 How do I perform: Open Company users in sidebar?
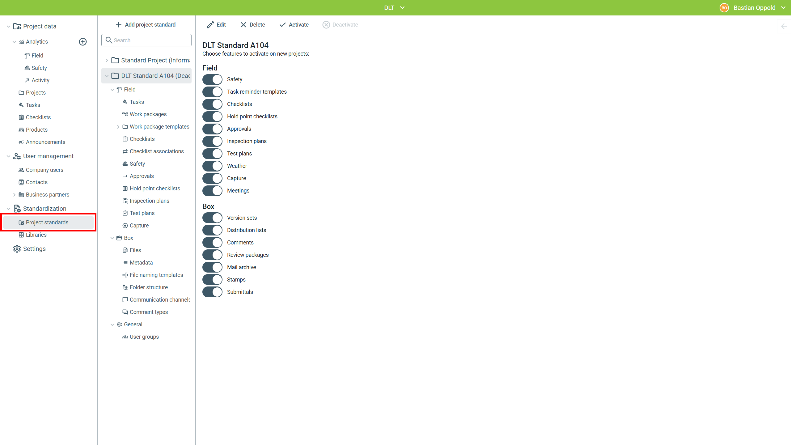(44, 170)
